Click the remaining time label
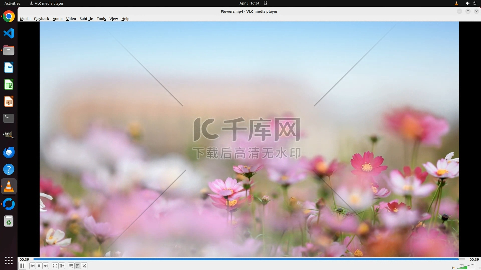The height and width of the screenshot is (270, 481). tap(474, 259)
